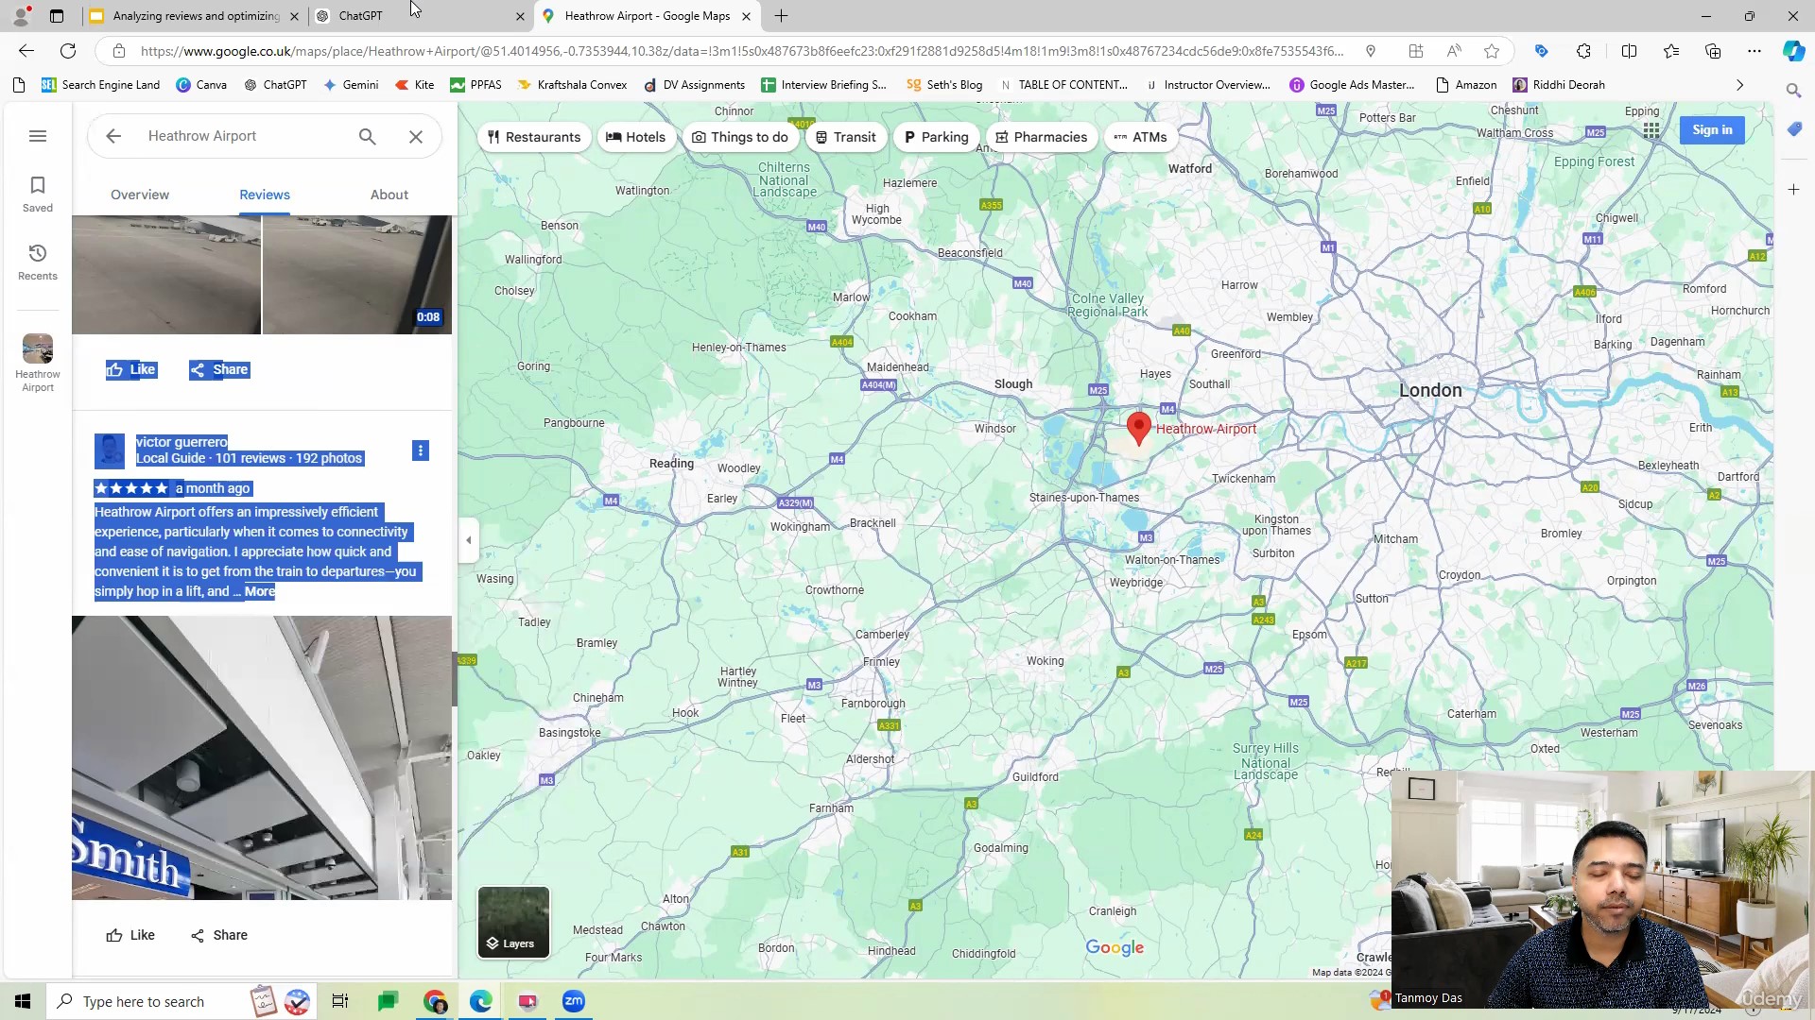Viewport: 1815px width, 1020px height.
Task: Open the Google Maps hamburger menu
Action: [x=38, y=136]
